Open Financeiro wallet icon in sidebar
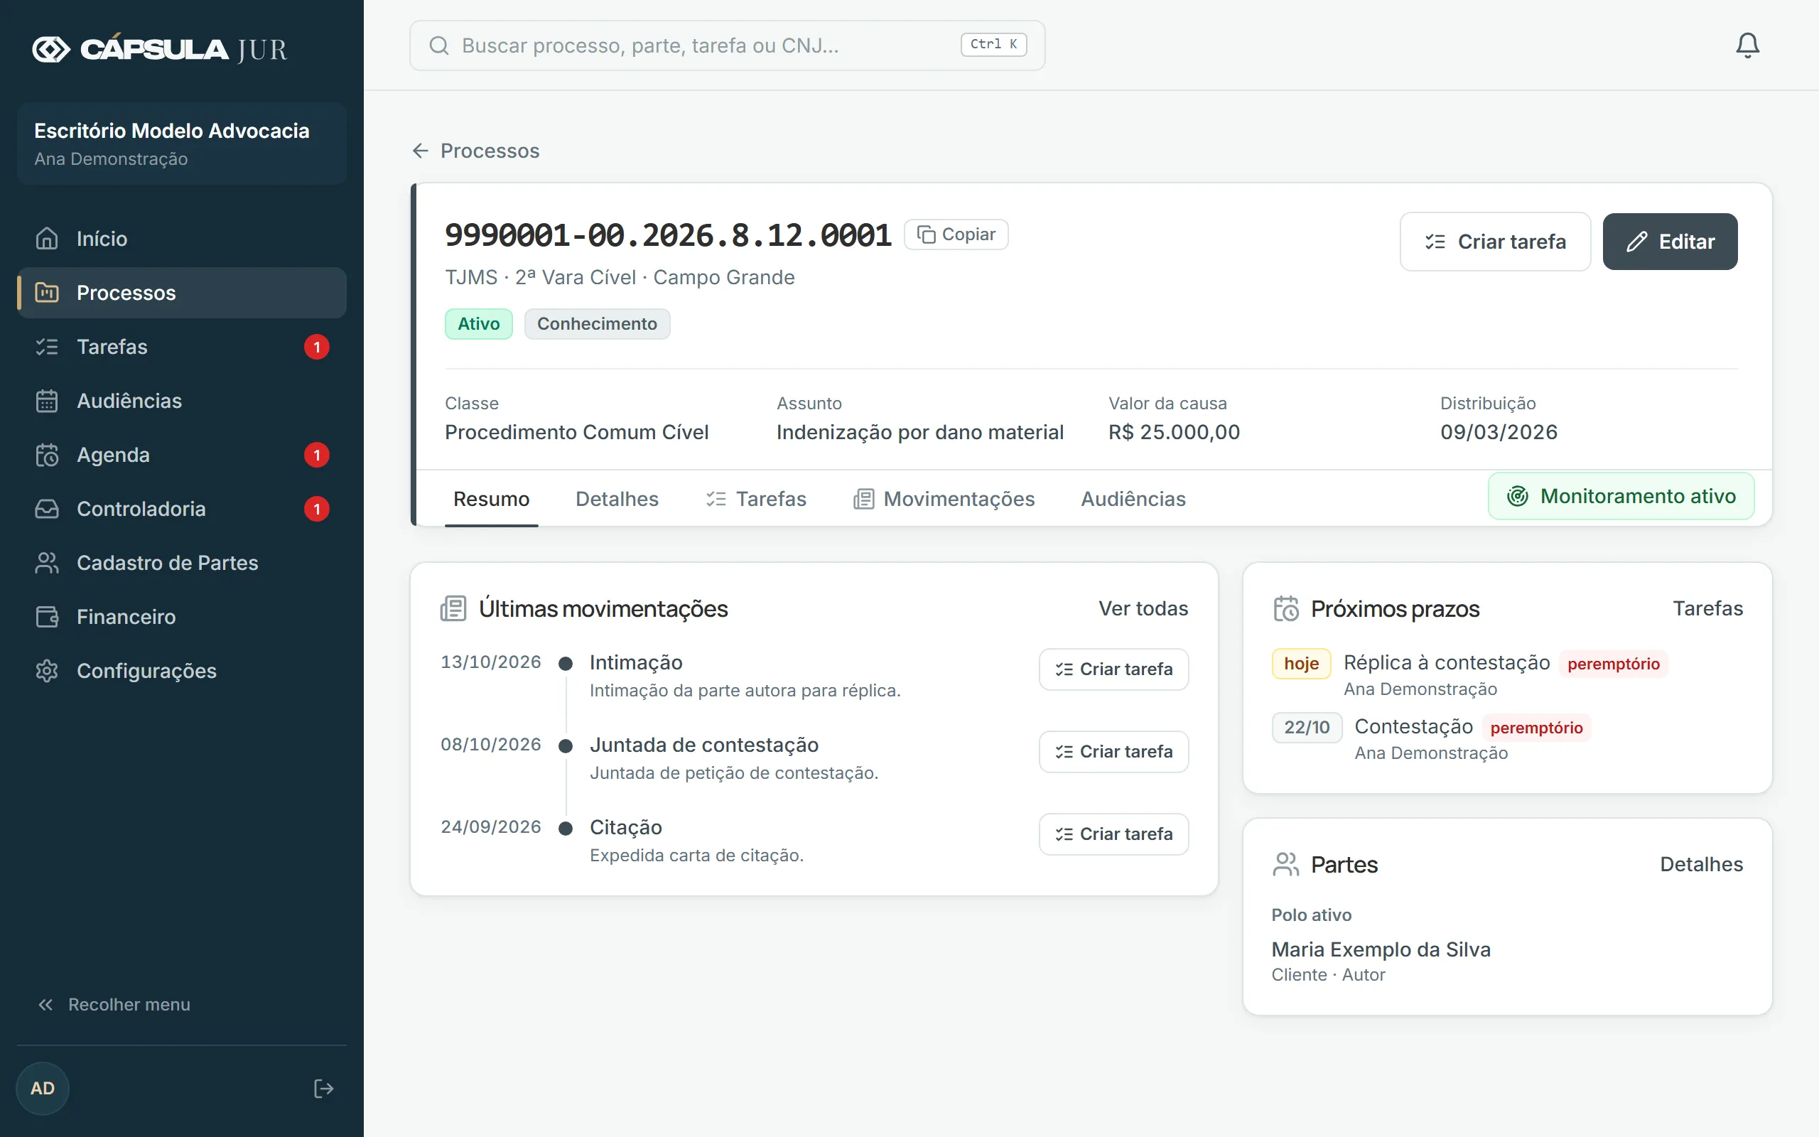1819x1137 pixels. point(47,617)
